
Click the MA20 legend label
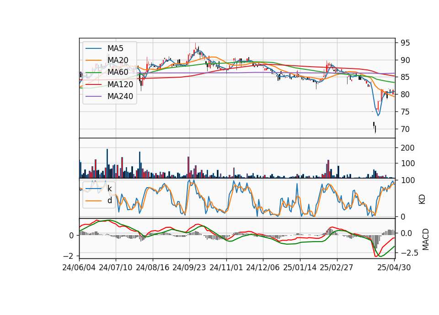click(118, 60)
